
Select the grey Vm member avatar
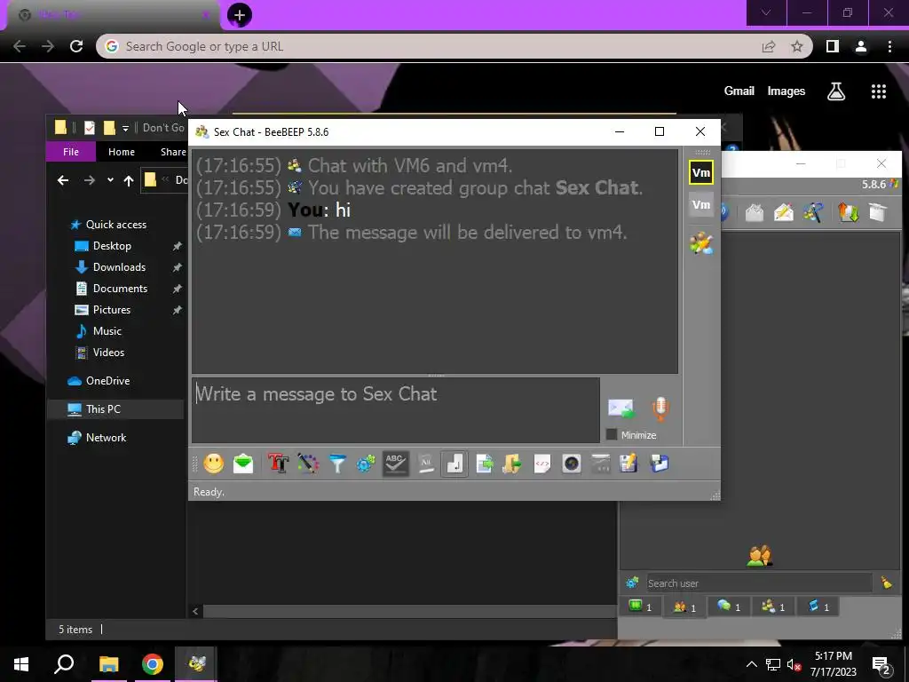click(x=701, y=205)
